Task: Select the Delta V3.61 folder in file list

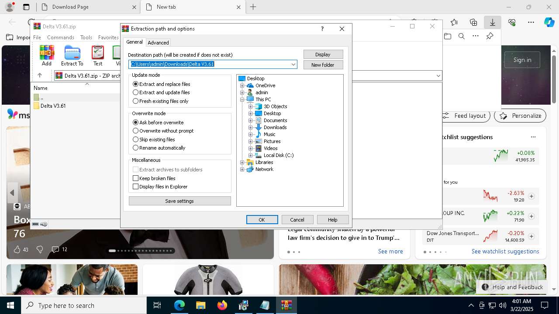Action: 53,106
